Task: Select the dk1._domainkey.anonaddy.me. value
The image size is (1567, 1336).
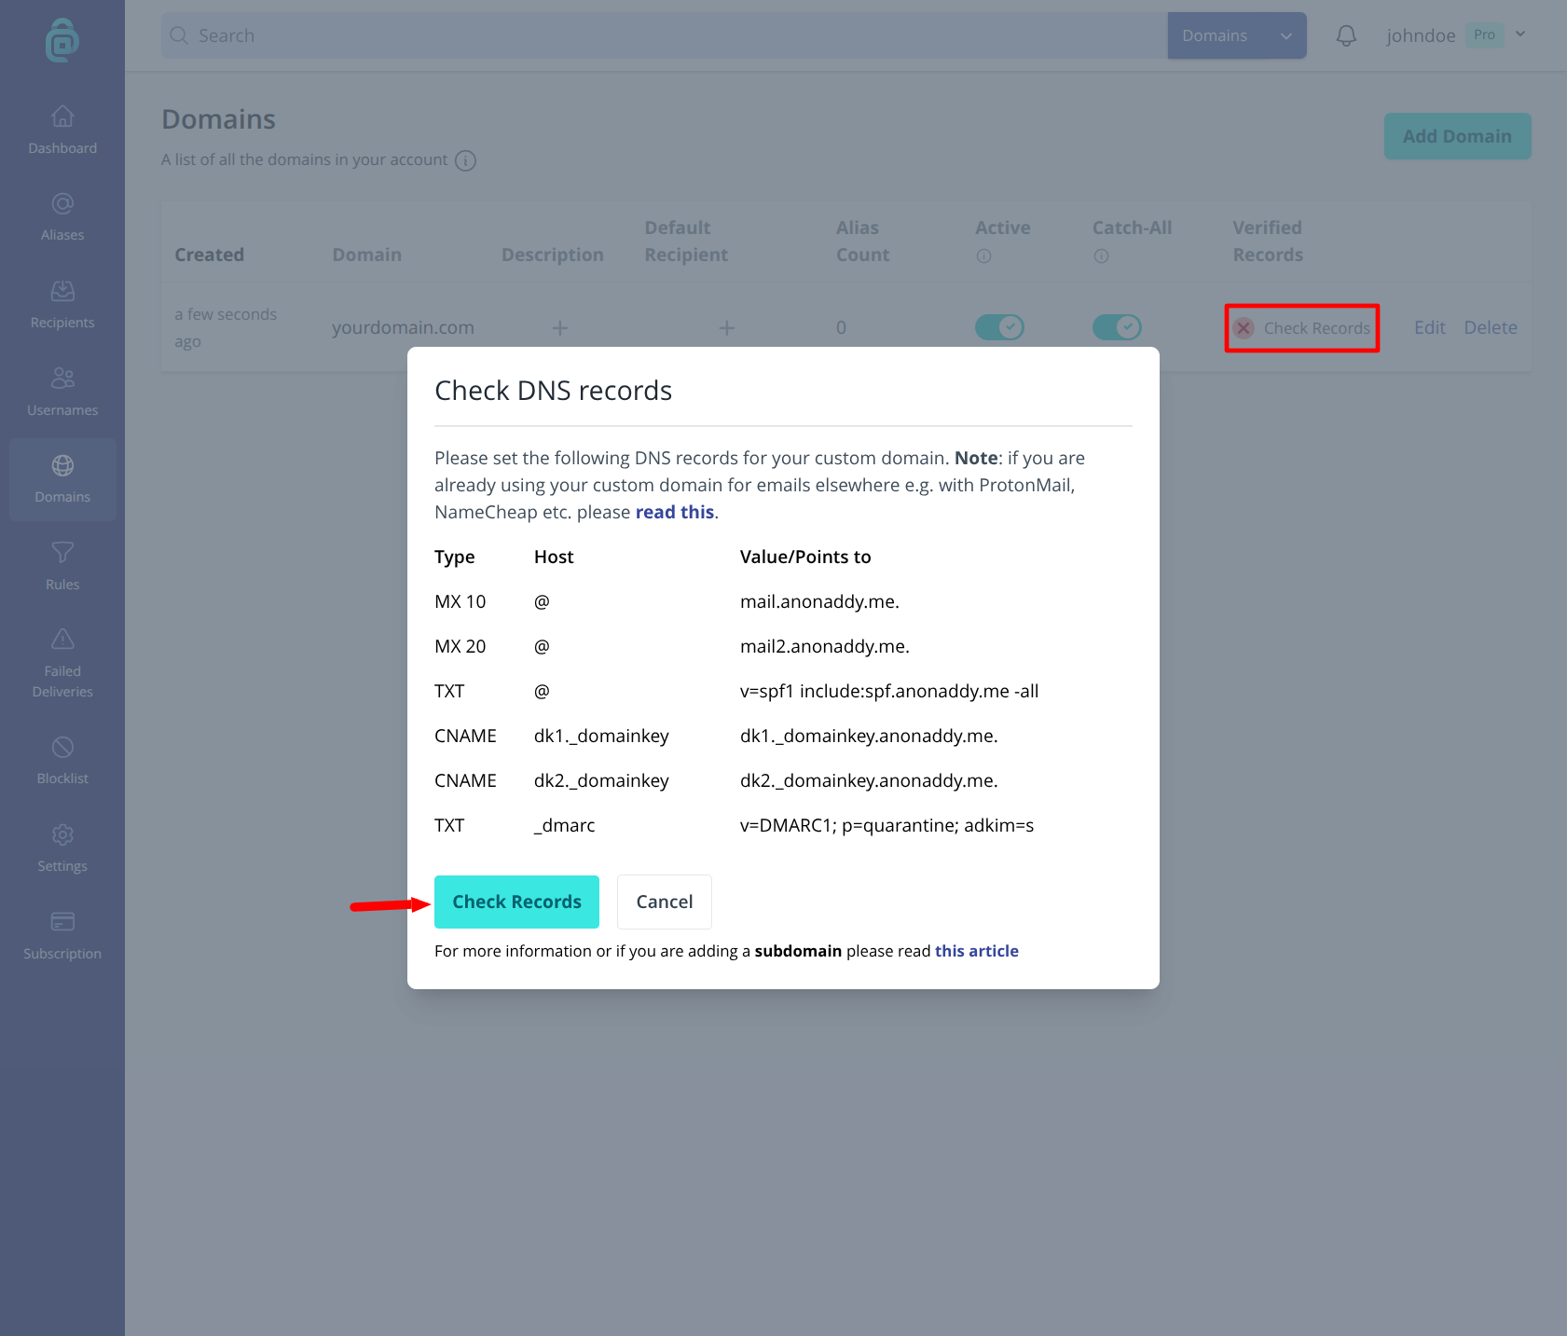Action: point(869,736)
